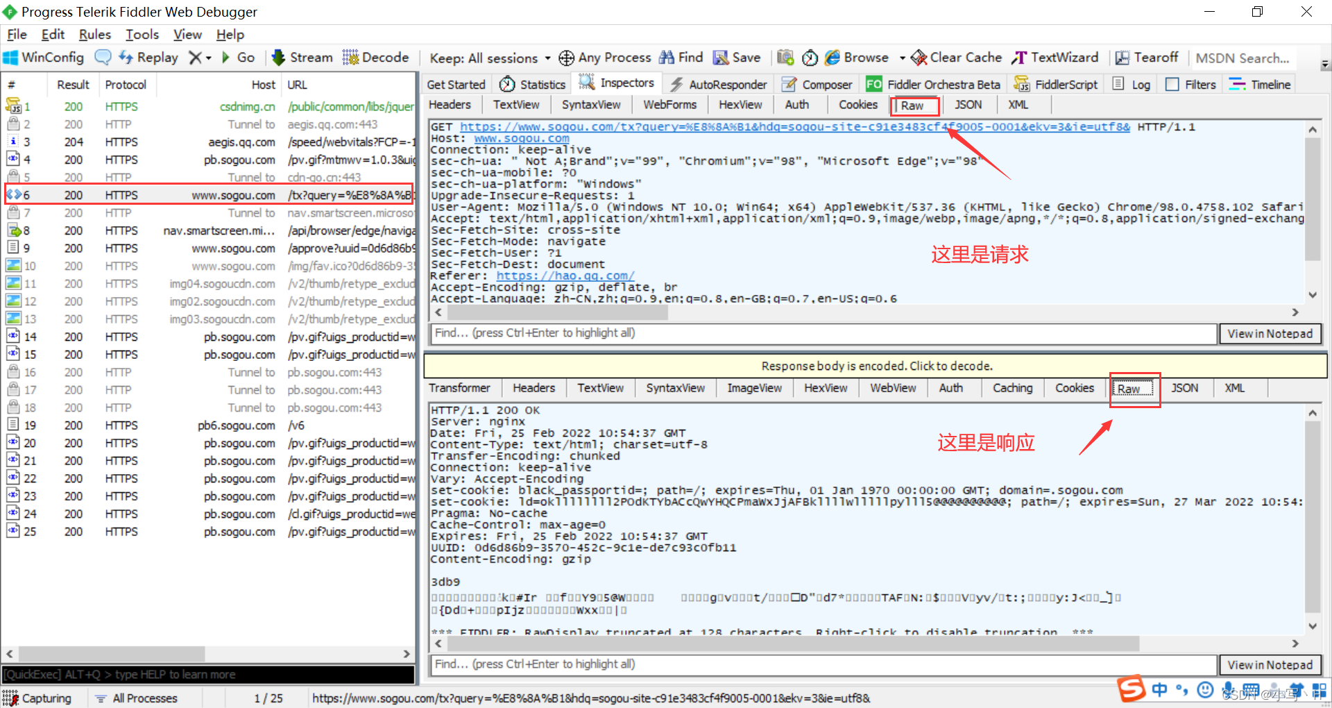
Task: Switch to AutoResponder tab
Action: tap(719, 85)
